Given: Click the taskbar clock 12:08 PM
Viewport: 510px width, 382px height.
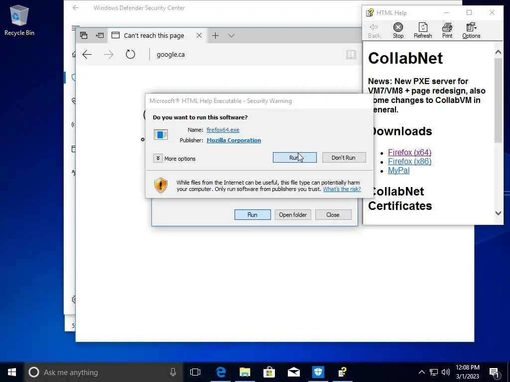Looking at the screenshot, I should (x=467, y=372).
